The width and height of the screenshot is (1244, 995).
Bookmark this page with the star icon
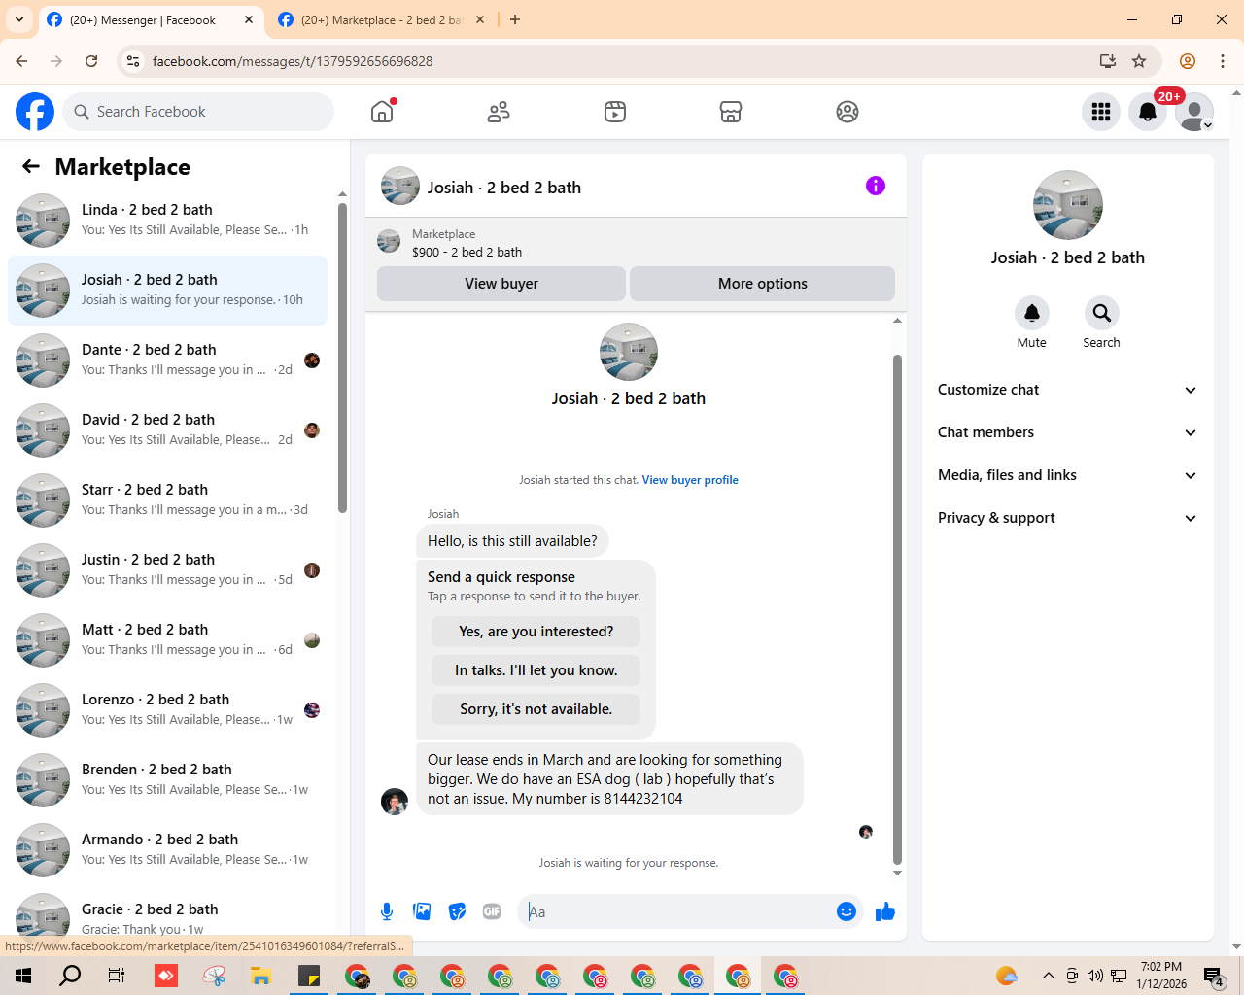click(1139, 61)
